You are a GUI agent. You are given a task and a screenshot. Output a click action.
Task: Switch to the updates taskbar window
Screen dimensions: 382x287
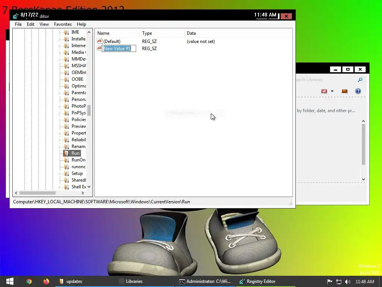click(85, 281)
